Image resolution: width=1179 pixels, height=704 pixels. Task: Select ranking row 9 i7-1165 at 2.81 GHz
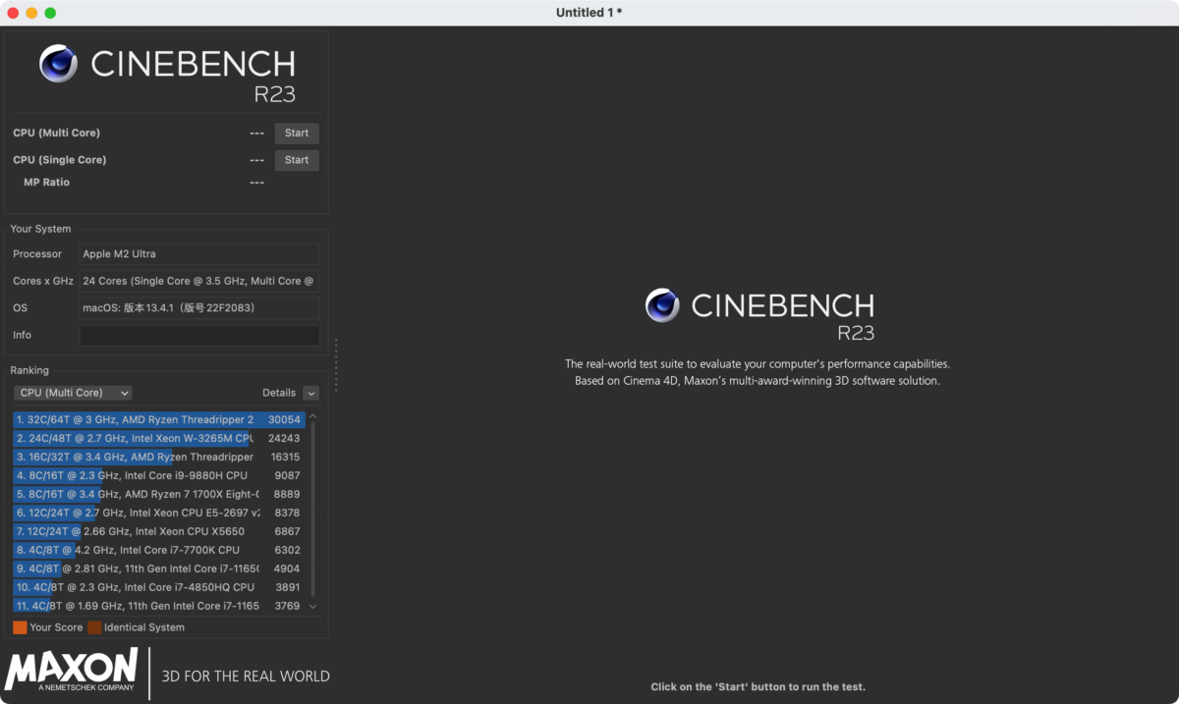[158, 569]
